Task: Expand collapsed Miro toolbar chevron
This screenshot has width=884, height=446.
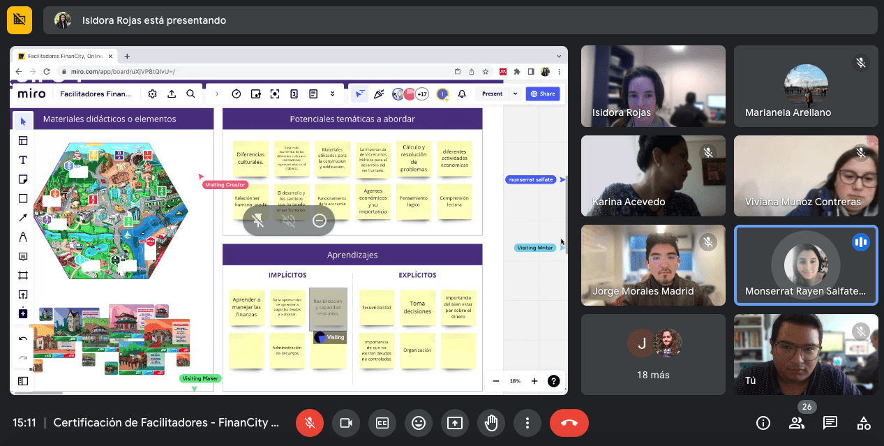Action: (216, 94)
